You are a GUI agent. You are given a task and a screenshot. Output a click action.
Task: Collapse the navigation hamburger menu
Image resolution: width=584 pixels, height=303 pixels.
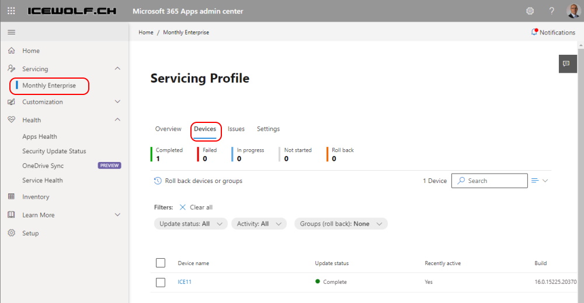click(12, 33)
